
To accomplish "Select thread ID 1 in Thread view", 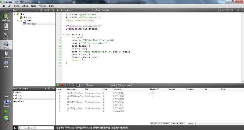I will (153, 96).
